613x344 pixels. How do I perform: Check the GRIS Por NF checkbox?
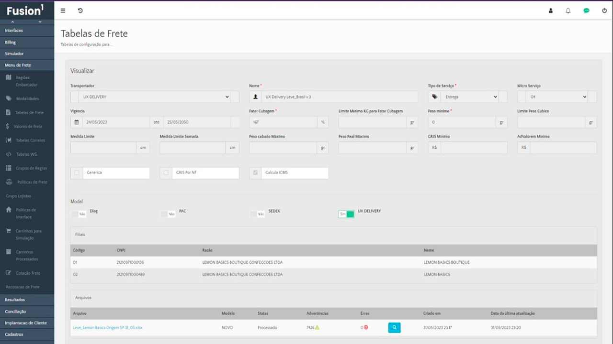(166, 172)
